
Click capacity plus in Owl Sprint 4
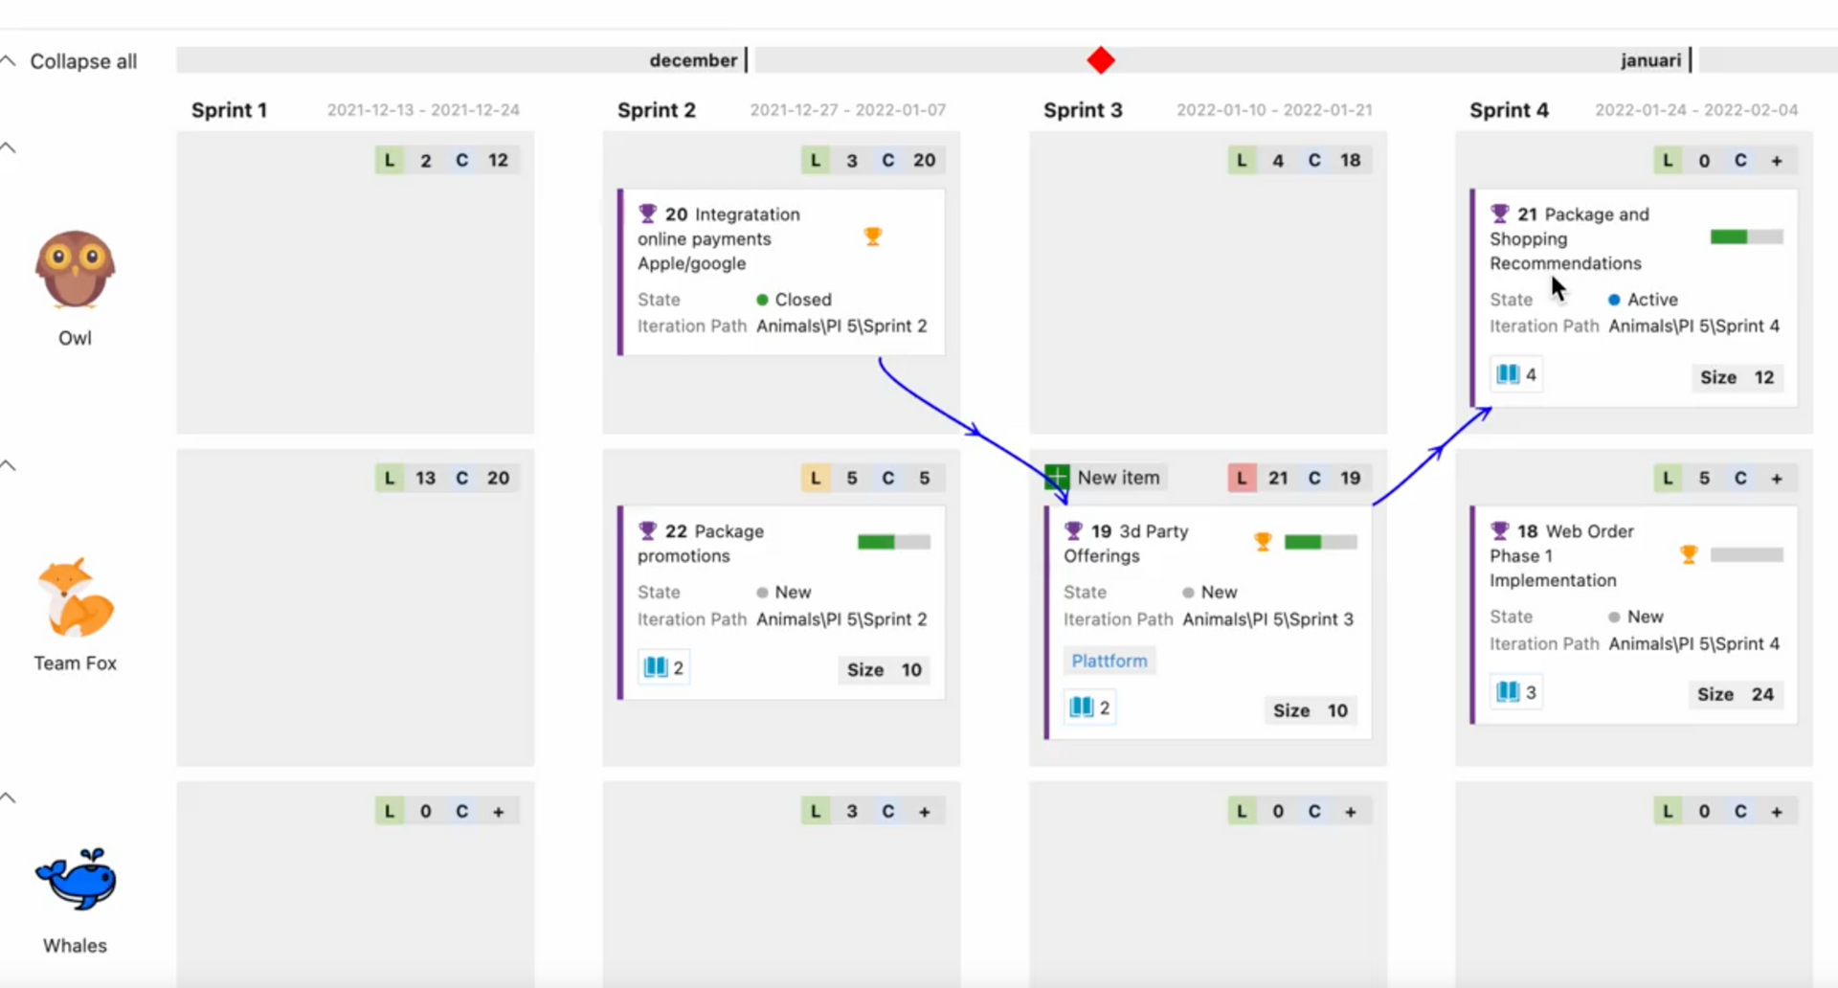pos(1776,161)
